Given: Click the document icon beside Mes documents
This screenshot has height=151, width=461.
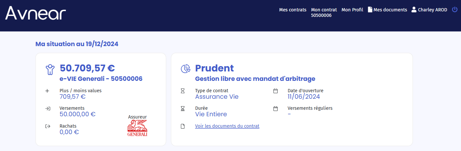Looking at the screenshot, I should point(370,10).
